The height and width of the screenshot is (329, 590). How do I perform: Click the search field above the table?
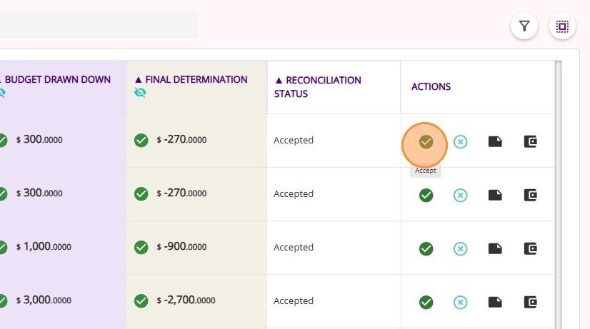pos(99,25)
